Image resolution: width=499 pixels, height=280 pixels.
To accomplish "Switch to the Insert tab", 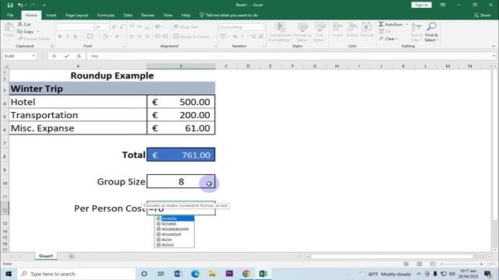I will coord(51,16).
